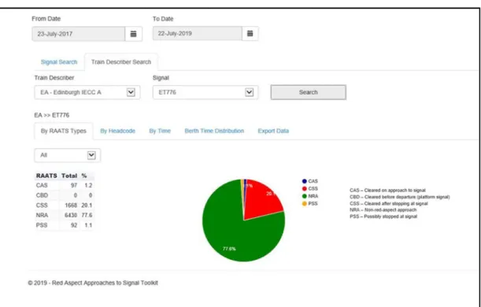Image resolution: width=481 pixels, height=307 pixels.
Task: Open the By Headcode tab
Action: 118,131
